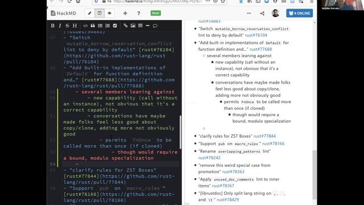Open rust#78242 link in preview
This screenshot has height=205, width=364.
tap(209, 158)
